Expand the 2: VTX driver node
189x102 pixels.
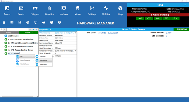click(x=2, y=43)
